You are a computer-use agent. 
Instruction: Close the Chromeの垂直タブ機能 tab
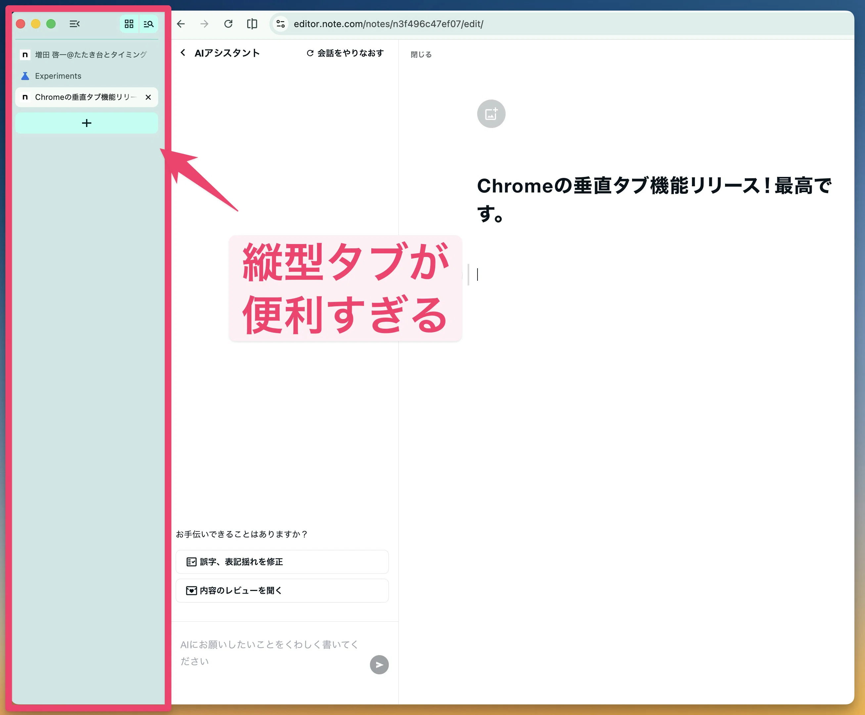coord(148,97)
